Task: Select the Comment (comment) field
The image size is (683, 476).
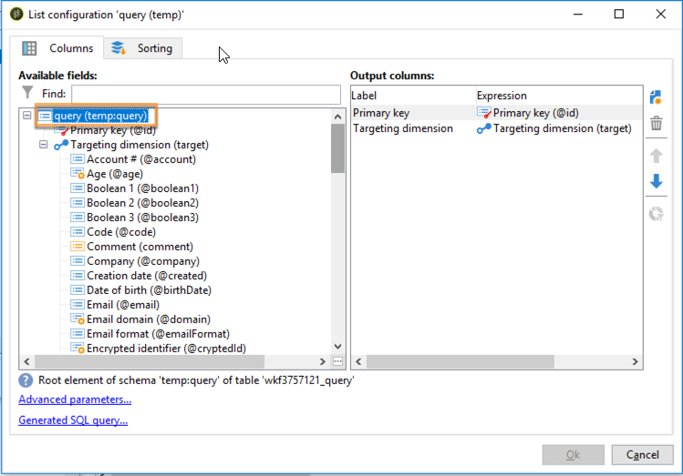Action: point(140,247)
